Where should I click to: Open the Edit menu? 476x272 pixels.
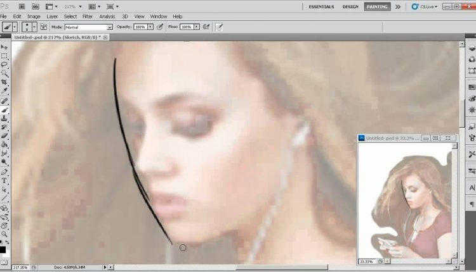click(17, 16)
